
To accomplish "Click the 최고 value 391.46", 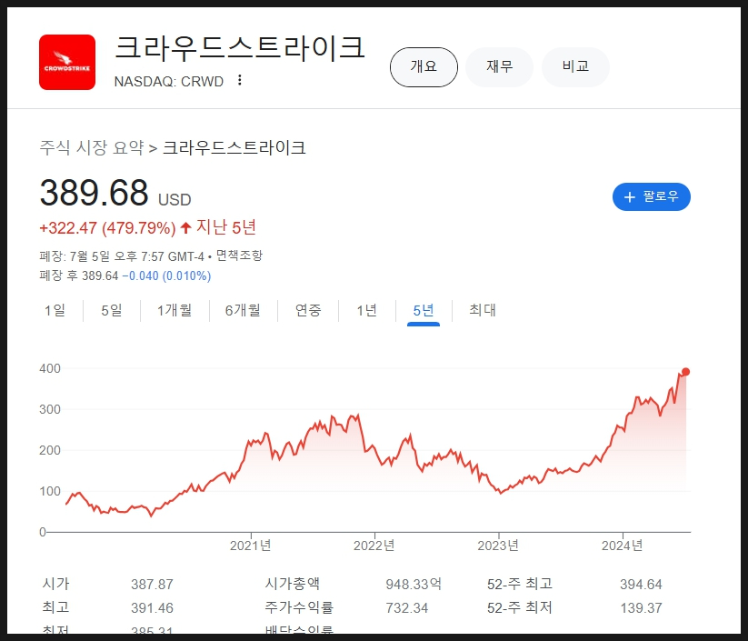I will (x=152, y=608).
